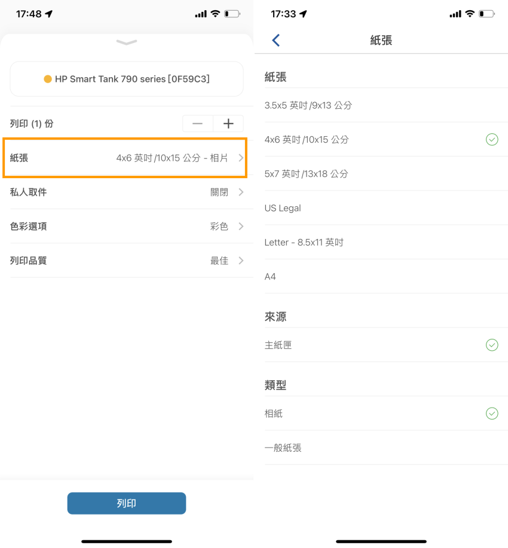This screenshot has height=548, width=508.
Task: Collapse the print sheet with the top handle chevron
Action: click(127, 42)
